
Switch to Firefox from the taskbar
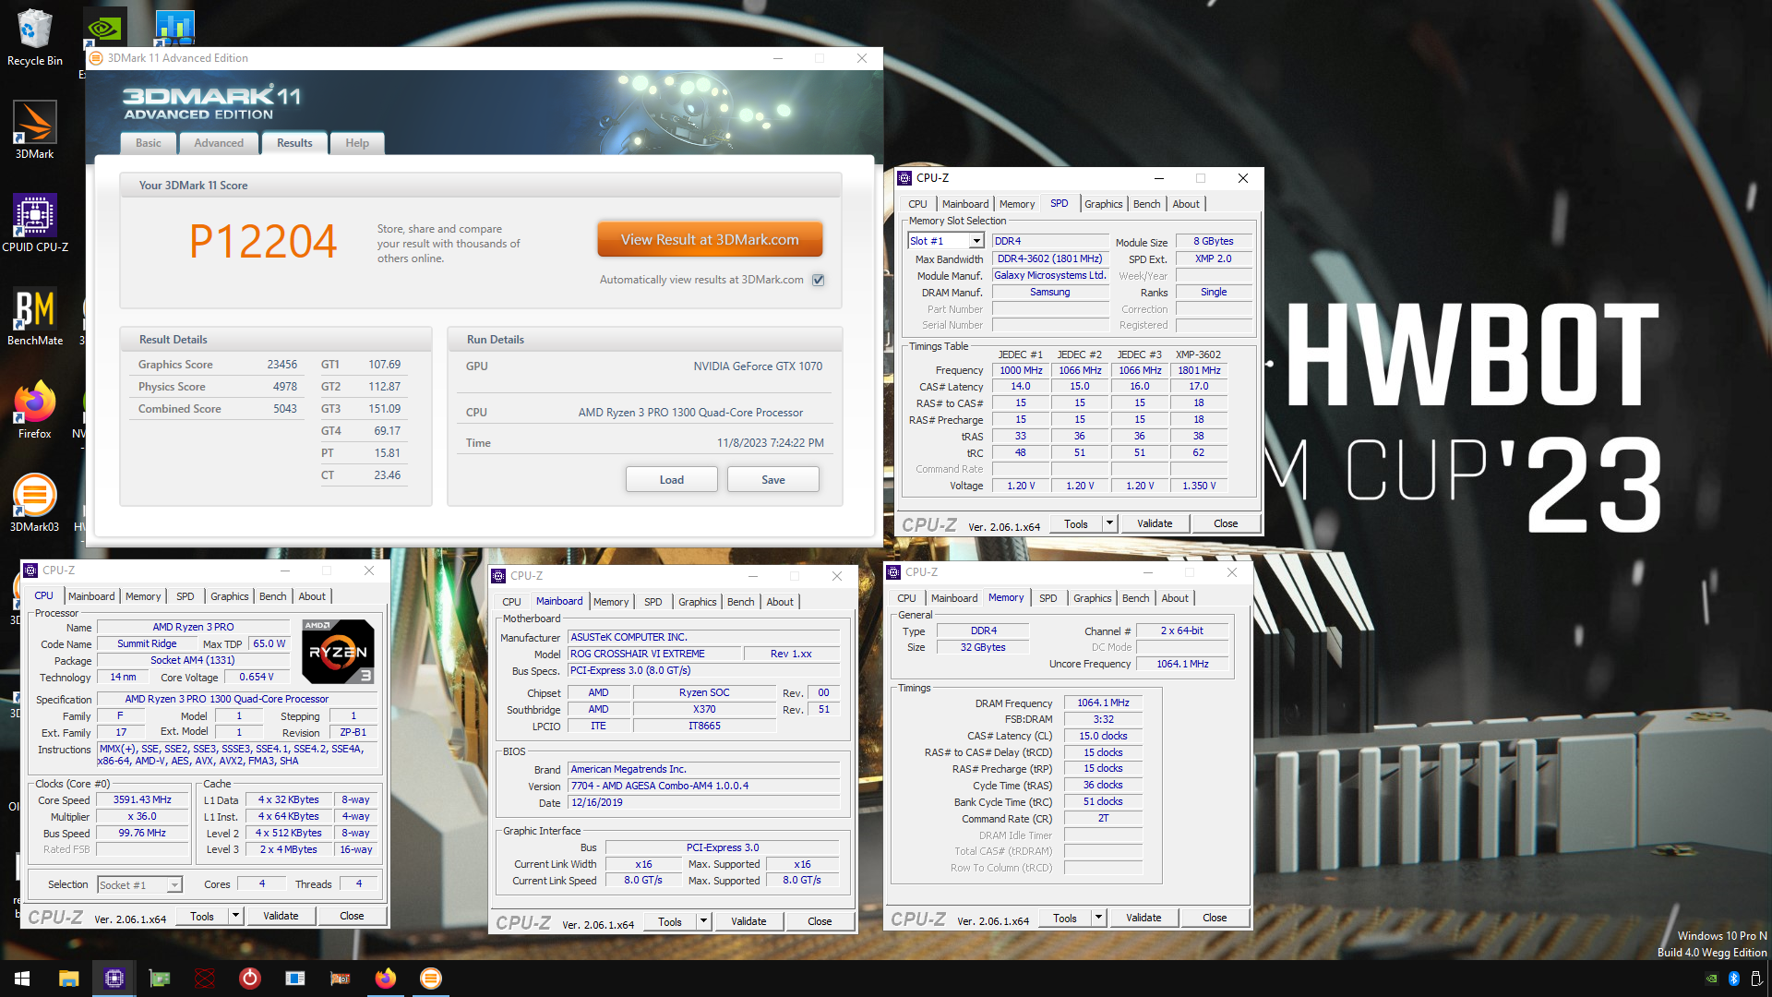tap(386, 979)
